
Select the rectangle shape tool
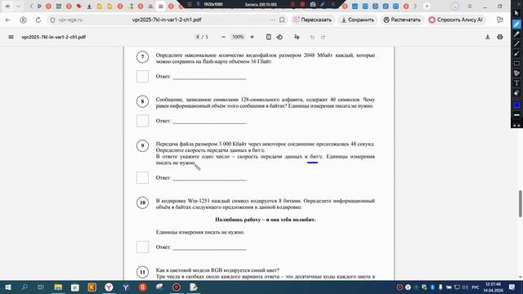[516, 64]
